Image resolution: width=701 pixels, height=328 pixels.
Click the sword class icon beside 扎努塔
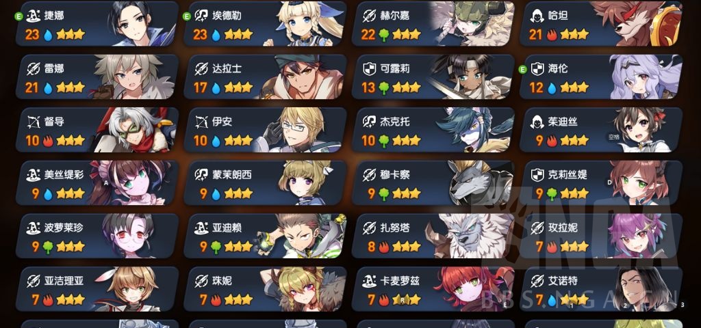pyautogui.click(x=369, y=228)
